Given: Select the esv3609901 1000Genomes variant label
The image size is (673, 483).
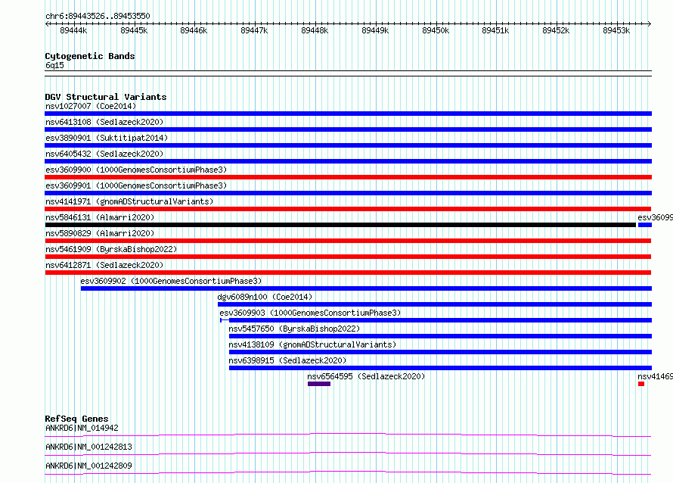Looking at the screenshot, I should tap(136, 185).
